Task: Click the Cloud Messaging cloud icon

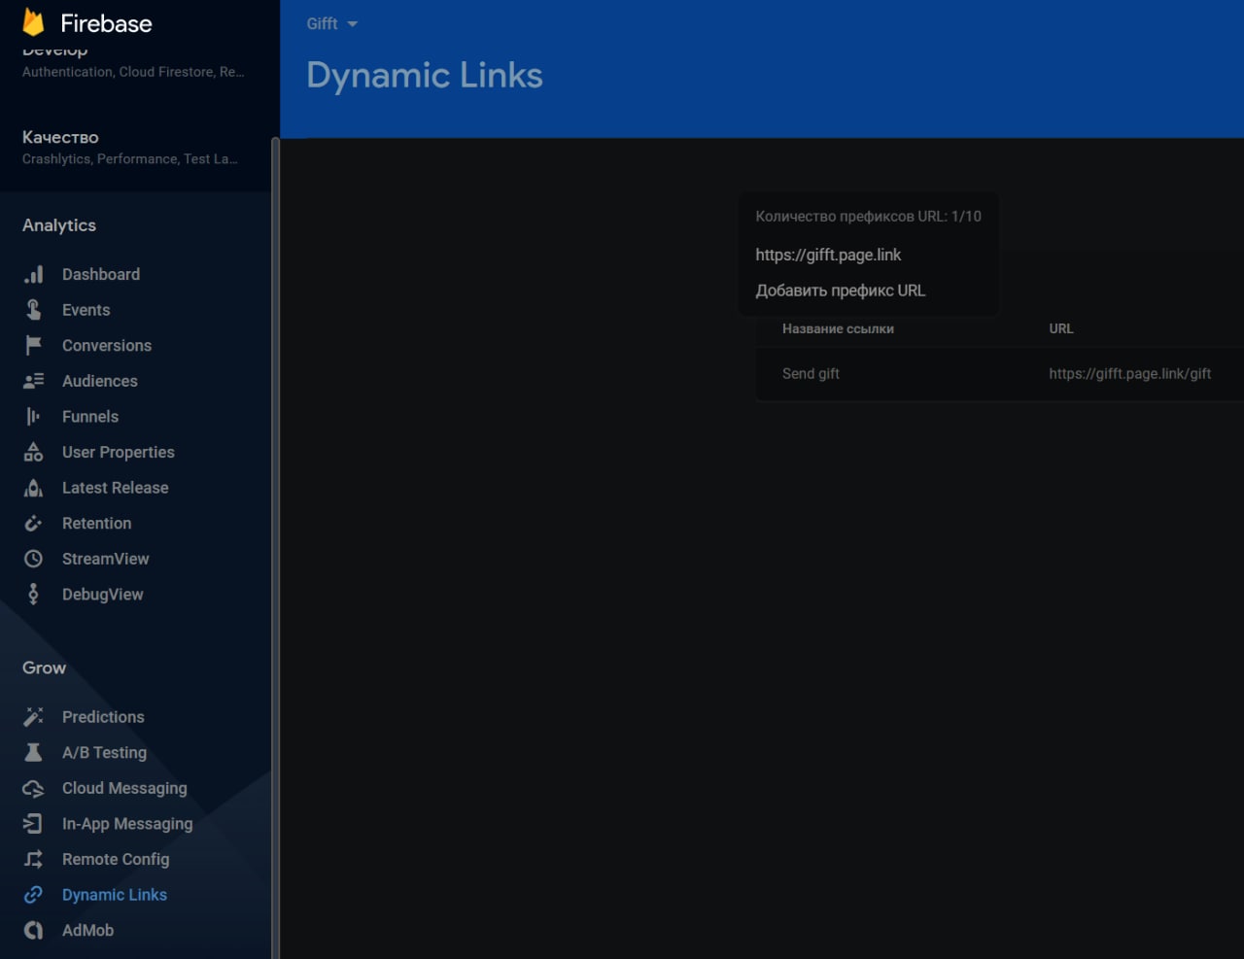Action: [33, 789]
